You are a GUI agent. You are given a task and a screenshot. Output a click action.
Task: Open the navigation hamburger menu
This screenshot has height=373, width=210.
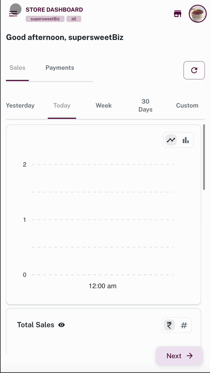tap(13, 14)
